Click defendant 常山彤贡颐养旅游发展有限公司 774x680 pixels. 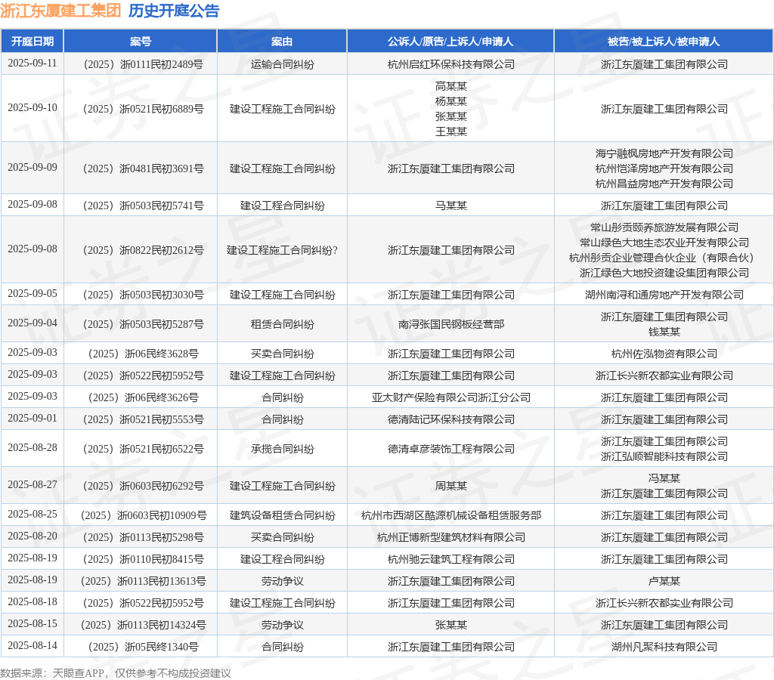tap(664, 227)
